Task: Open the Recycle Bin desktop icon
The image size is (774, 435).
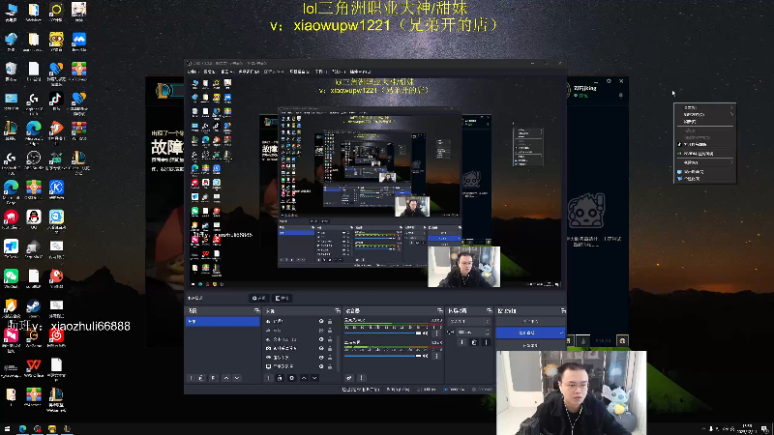Action: [x=11, y=72]
